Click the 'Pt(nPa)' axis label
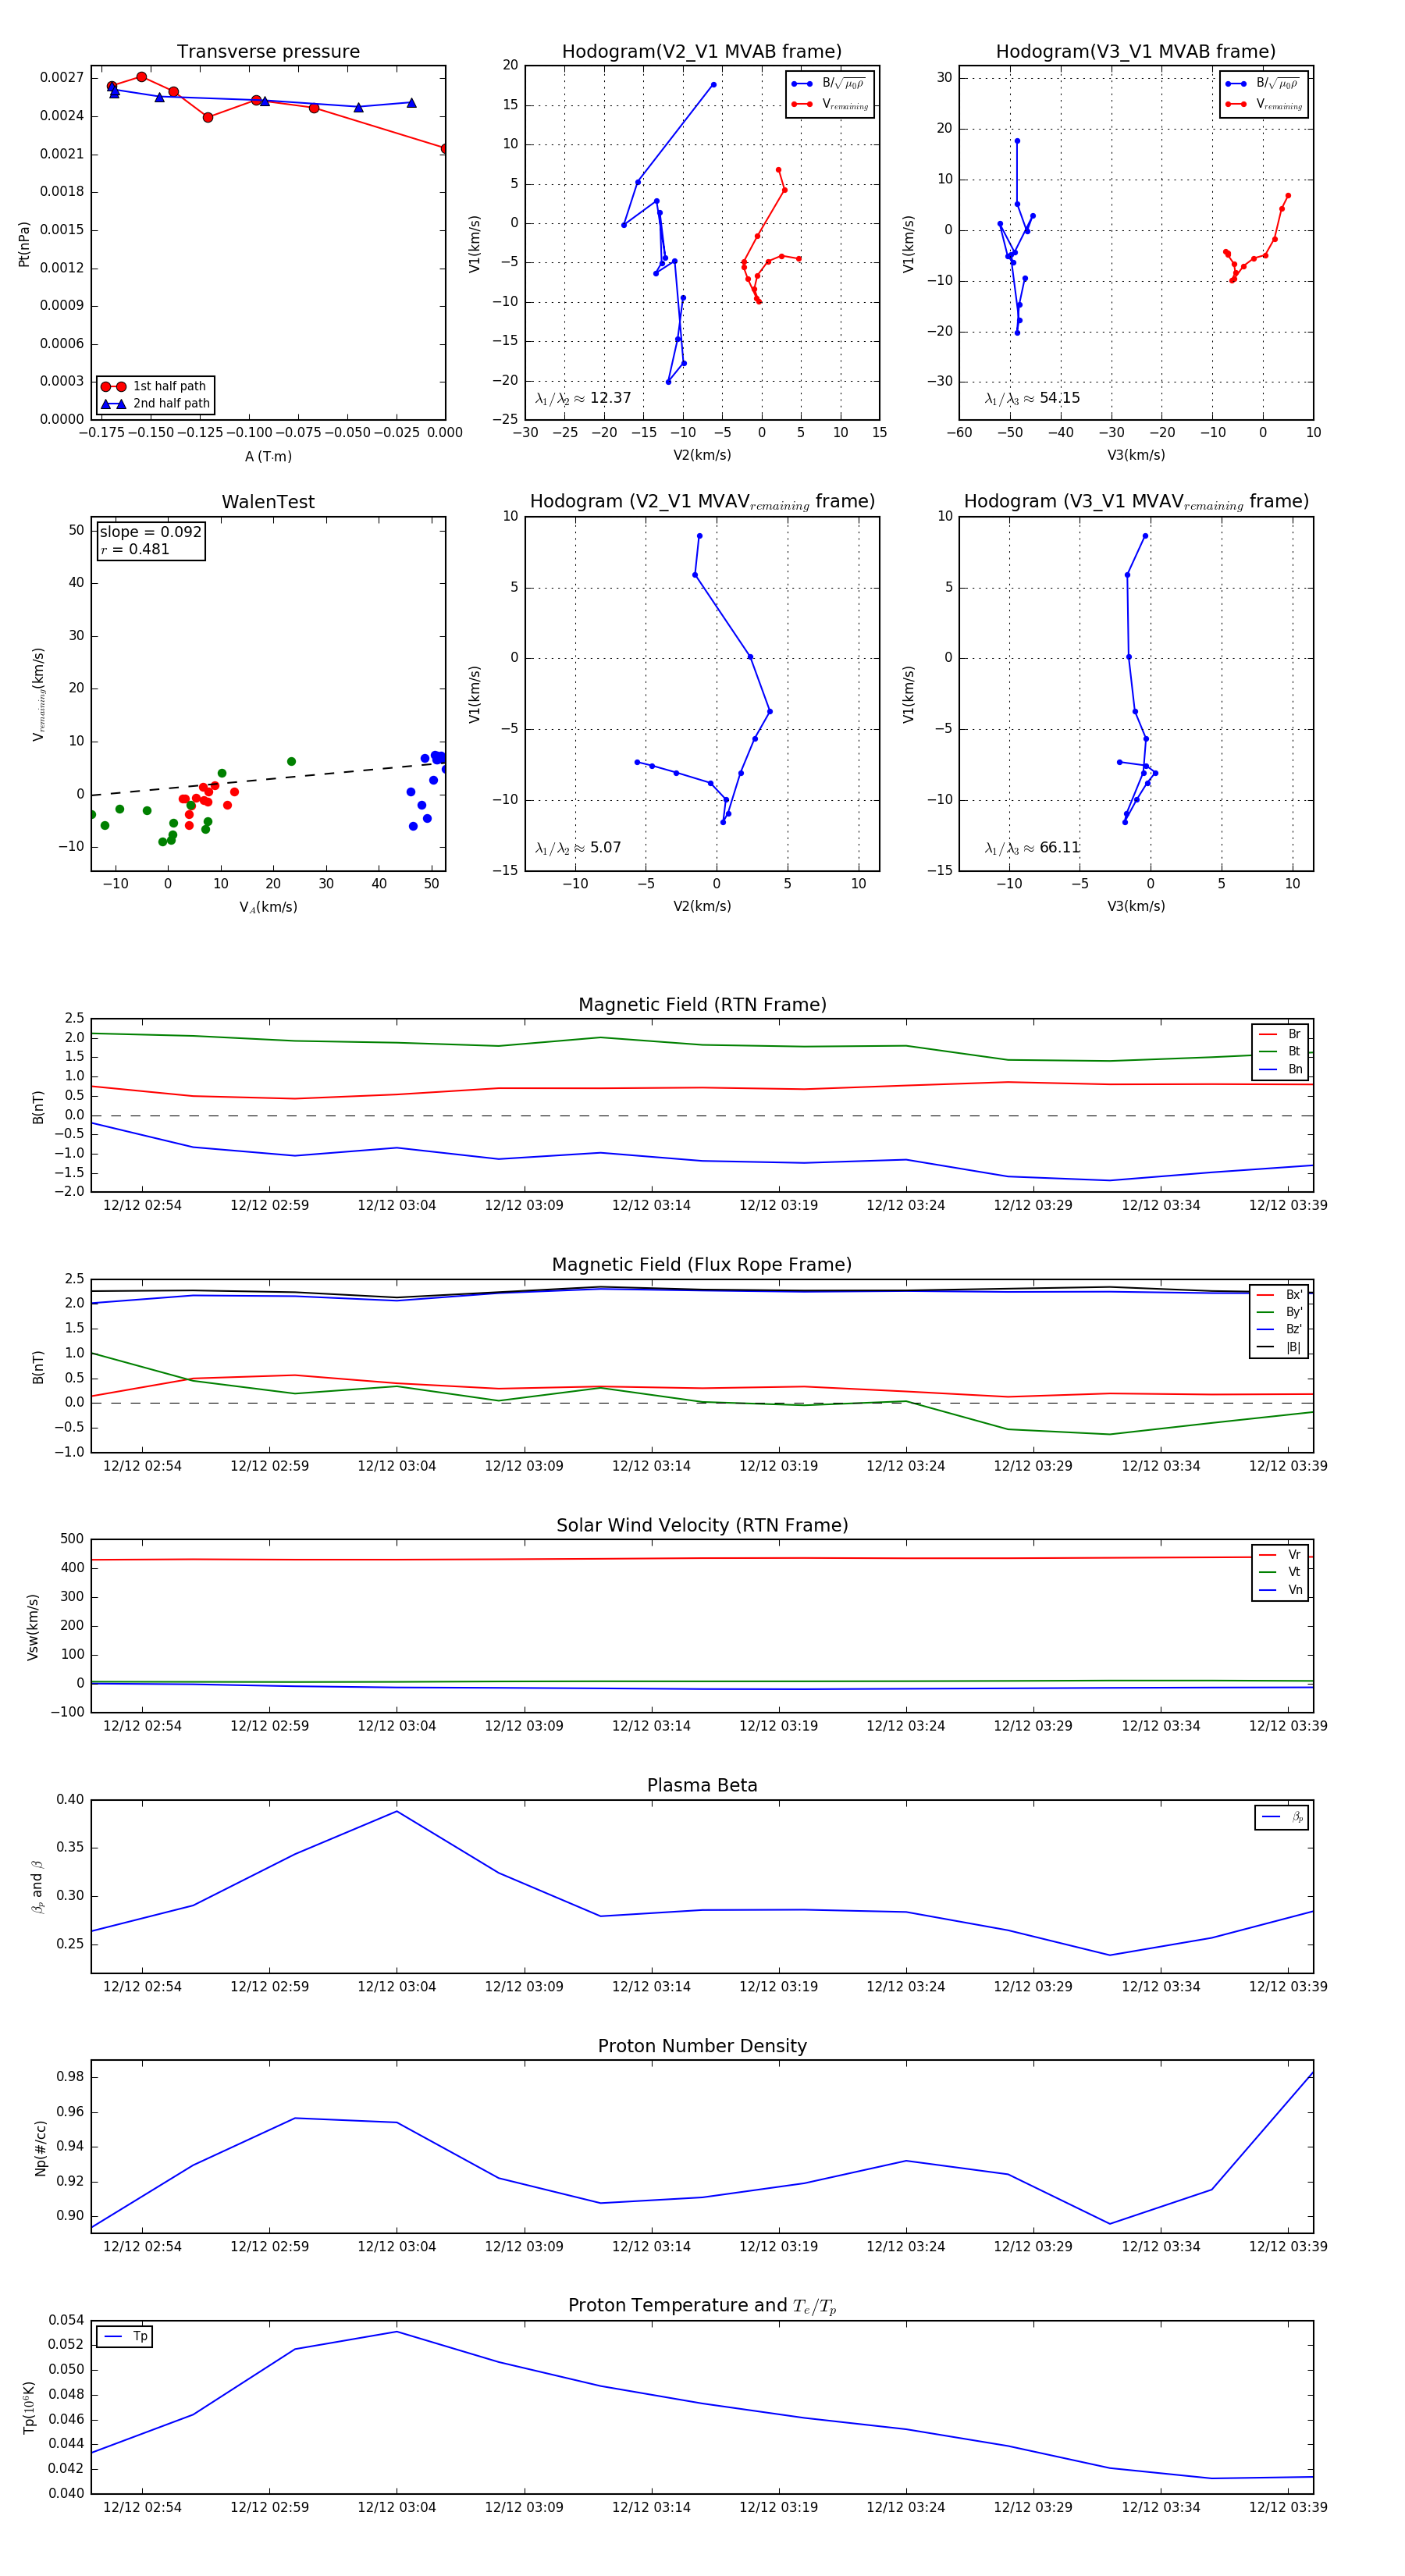The width and height of the screenshot is (1405, 2576). click(24, 244)
